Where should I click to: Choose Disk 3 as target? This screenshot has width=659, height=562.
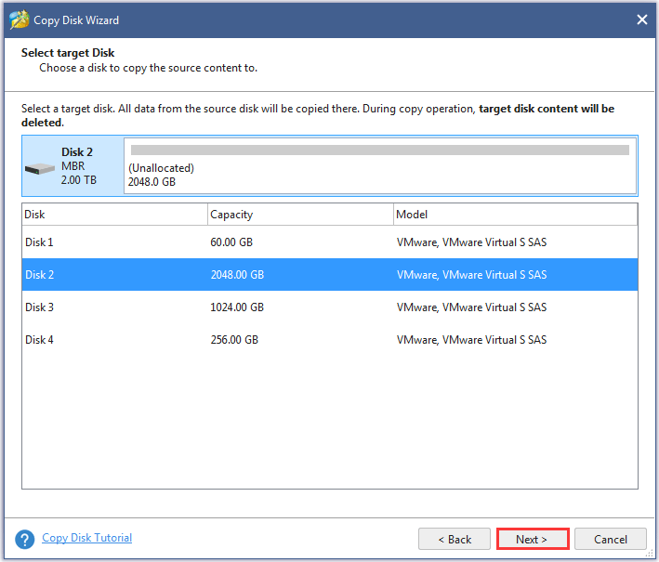click(330, 307)
